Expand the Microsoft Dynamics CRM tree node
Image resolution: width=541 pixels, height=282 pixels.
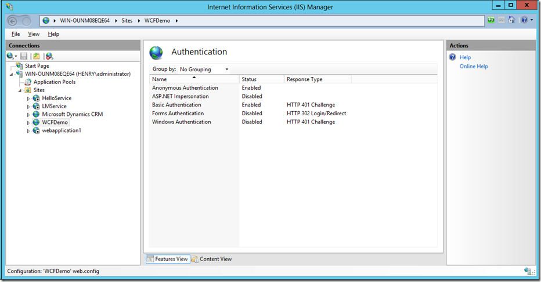pyautogui.click(x=28, y=115)
